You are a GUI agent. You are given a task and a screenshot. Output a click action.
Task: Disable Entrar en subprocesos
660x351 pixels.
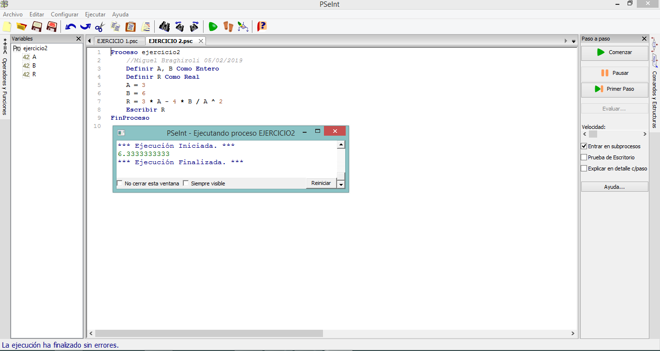click(583, 146)
